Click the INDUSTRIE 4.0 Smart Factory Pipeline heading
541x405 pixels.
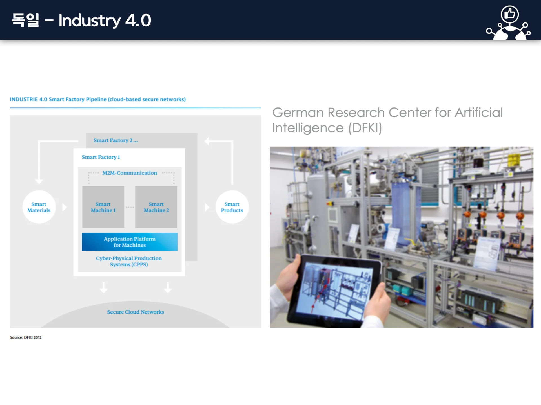(x=98, y=99)
